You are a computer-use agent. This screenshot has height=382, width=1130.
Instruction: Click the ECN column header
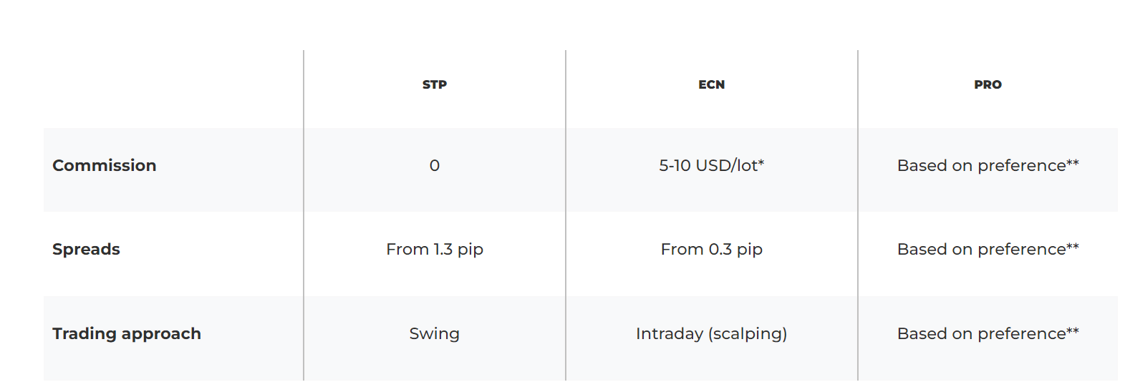coord(711,84)
